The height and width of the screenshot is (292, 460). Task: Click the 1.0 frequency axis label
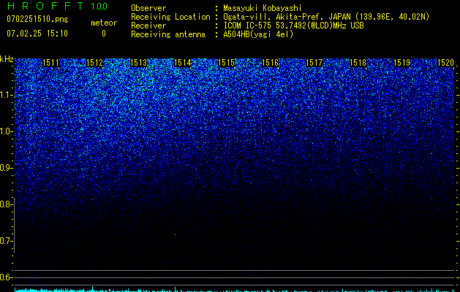tap(7, 131)
